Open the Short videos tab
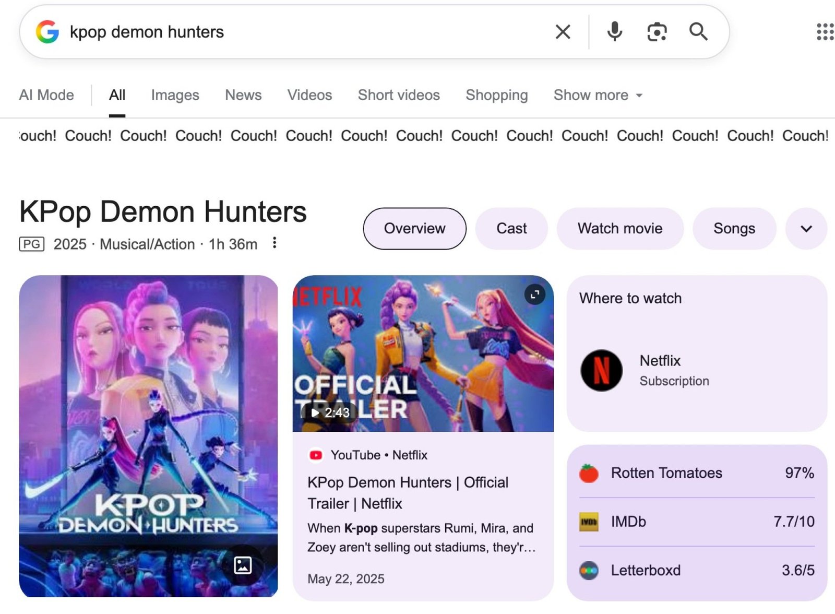The image size is (835, 614). (x=399, y=95)
